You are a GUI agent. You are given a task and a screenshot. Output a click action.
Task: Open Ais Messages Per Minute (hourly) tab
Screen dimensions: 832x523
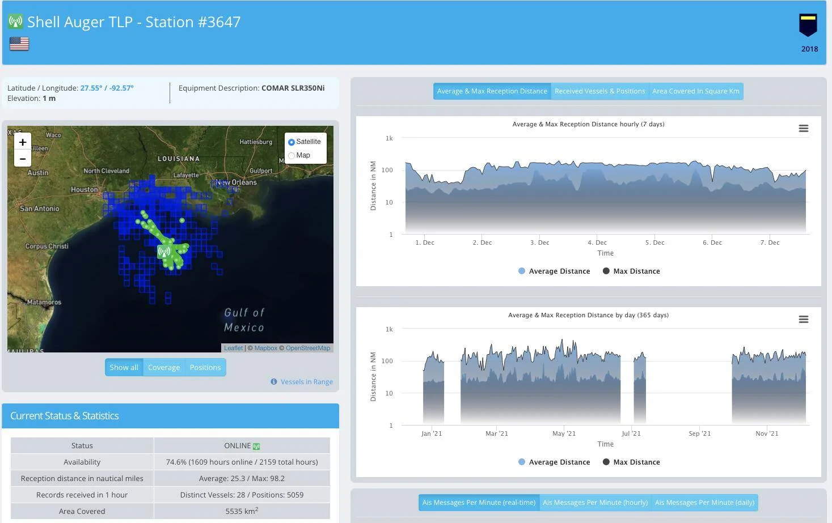(595, 503)
